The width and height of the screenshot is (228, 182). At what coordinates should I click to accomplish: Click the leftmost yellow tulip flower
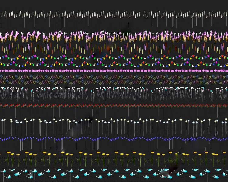(x=8, y=153)
